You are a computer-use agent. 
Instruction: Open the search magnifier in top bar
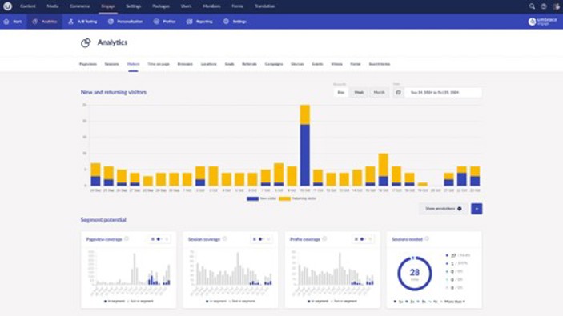pyautogui.click(x=532, y=6)
